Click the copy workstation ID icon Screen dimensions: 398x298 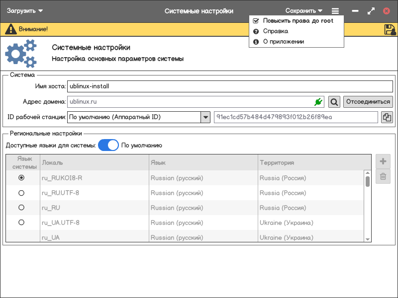pyautogui.click(x=387, y=117)
